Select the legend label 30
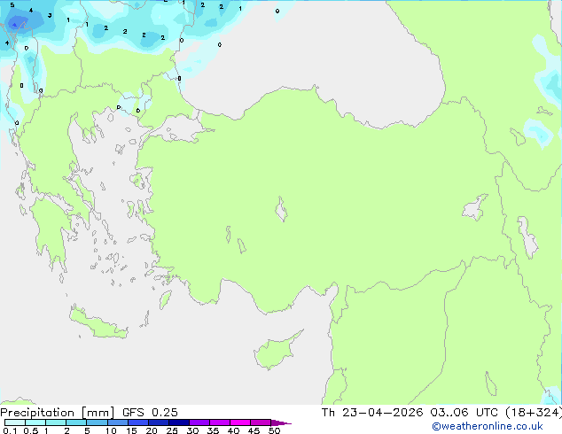This screenshot has height=434, width=562. tap(192, 430)
